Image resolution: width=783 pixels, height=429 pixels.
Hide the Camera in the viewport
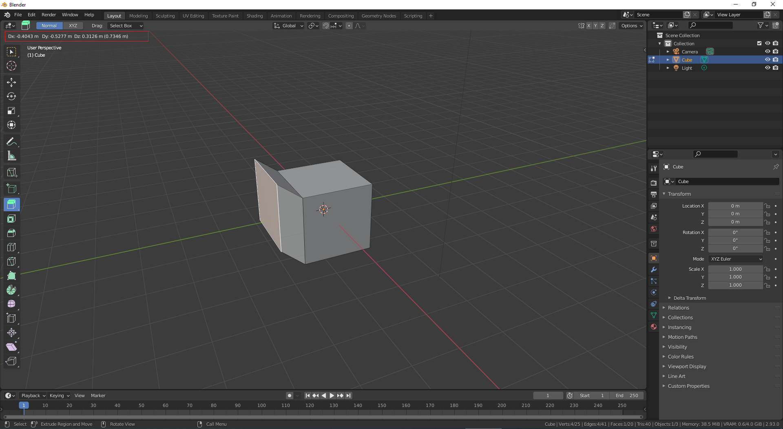tap(768, 51)
